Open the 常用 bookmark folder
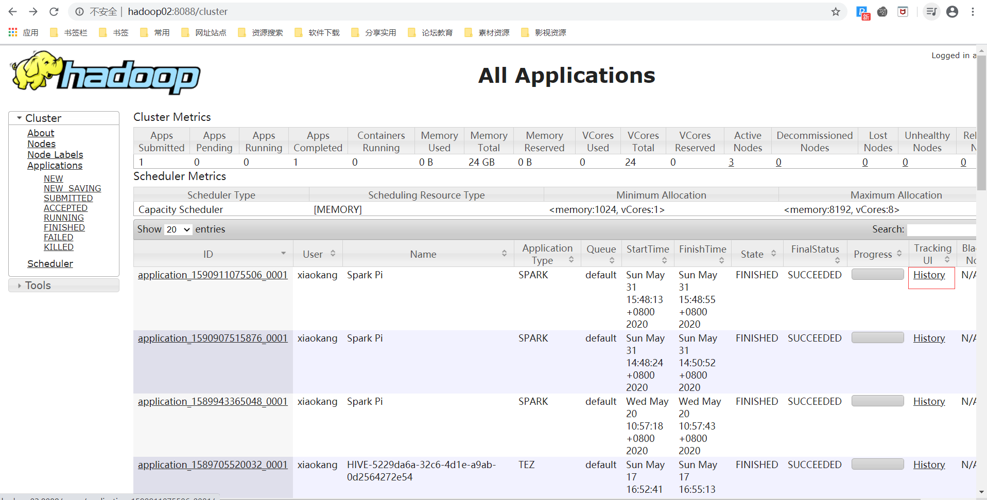Viewport: 987px width, 500px height. point(154,32)
